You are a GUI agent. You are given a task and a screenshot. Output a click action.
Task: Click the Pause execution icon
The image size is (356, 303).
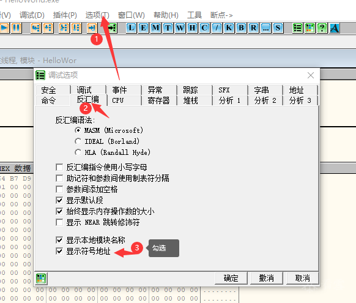click(16, 28)
